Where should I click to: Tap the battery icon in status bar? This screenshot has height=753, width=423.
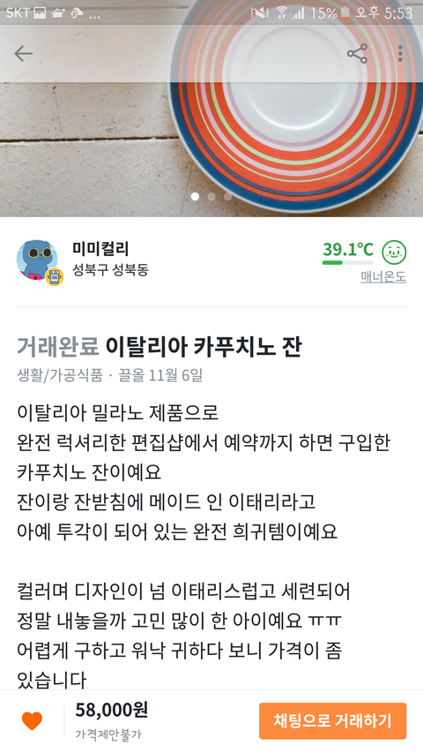345,13
